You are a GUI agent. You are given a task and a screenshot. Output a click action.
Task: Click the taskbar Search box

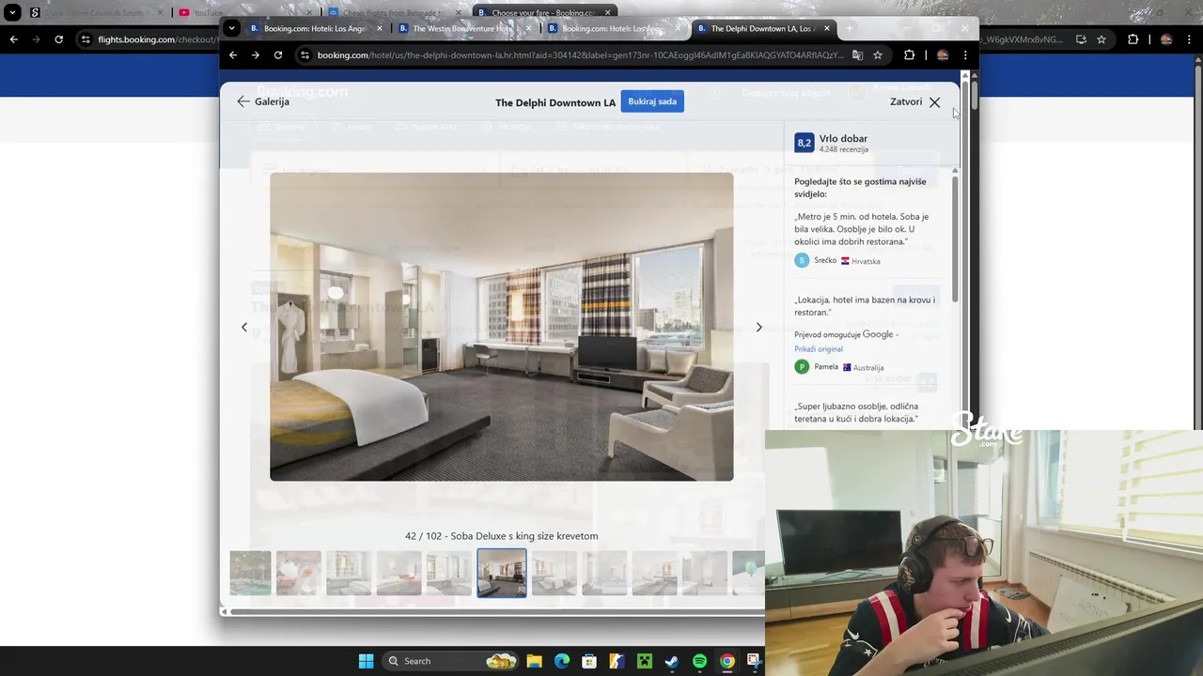coord(451,661)
